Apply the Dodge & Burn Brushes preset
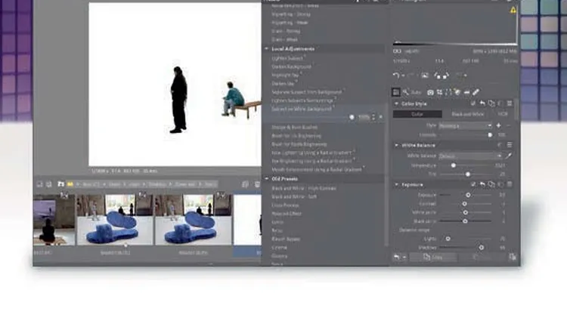Image resolution: width=567 pixels, height=318 pixels. pyautogui.click(x=294, y=127)
